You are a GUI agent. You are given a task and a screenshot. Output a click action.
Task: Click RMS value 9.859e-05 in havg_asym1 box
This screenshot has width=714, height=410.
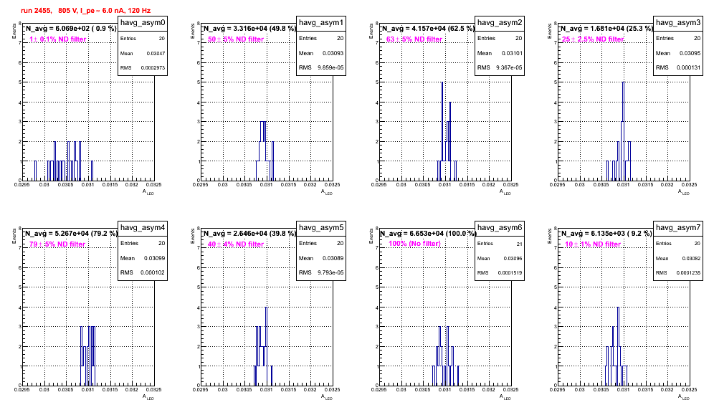(x=330, y=67)
